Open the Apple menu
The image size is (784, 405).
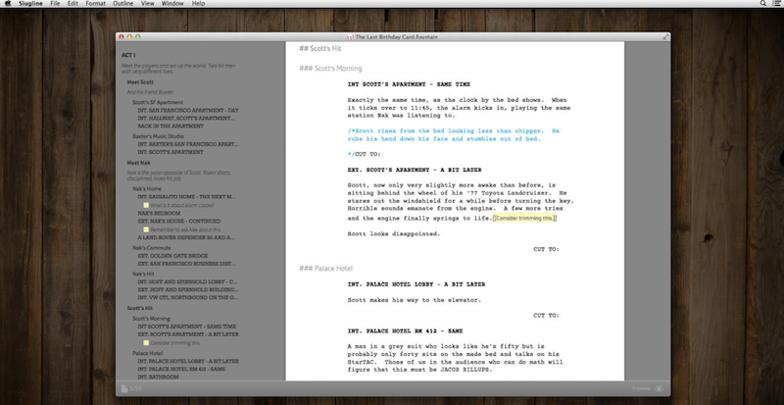tap(10, 3)
